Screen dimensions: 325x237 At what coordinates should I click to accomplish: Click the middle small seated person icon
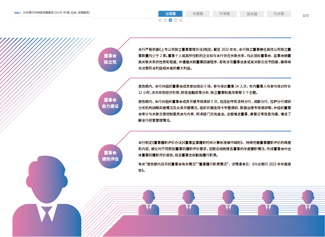[228, 203]
